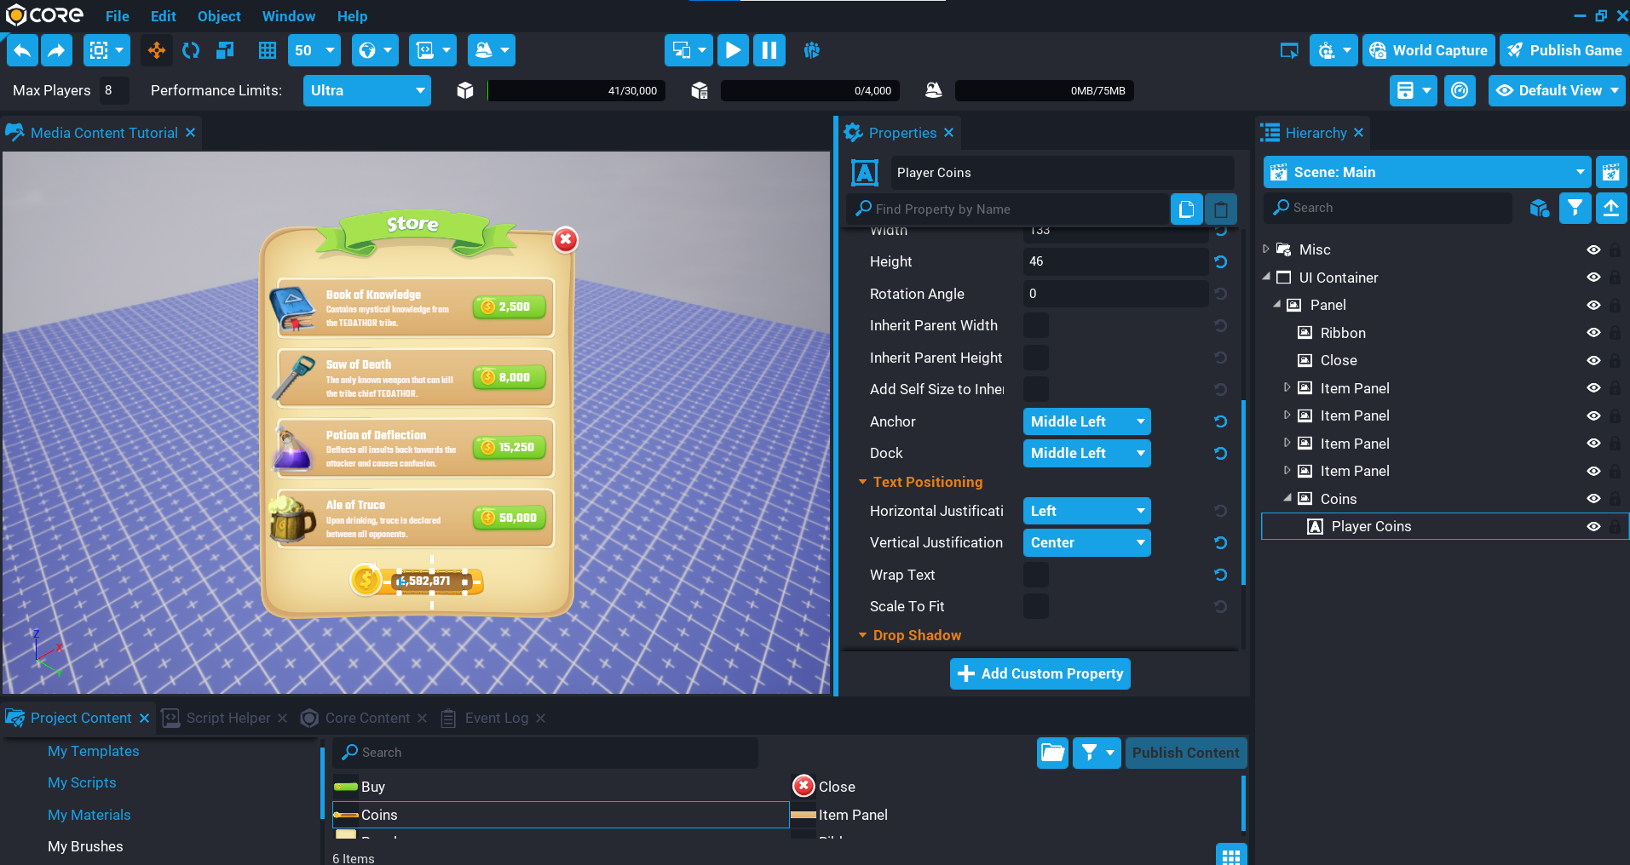This screenshot has width=1630, height=865.
Task: Expand the Misc folder in Hierarchy
Action: pyautogui.click(x=1266, y=249)
